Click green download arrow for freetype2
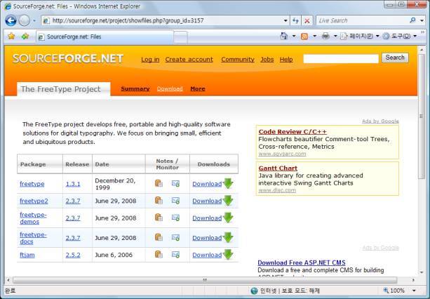 point(228,201)
